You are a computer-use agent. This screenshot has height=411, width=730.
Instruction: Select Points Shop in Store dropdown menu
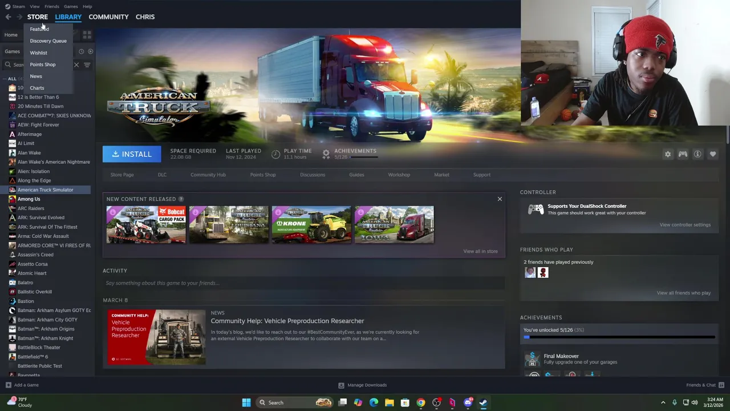coord(43,65)
